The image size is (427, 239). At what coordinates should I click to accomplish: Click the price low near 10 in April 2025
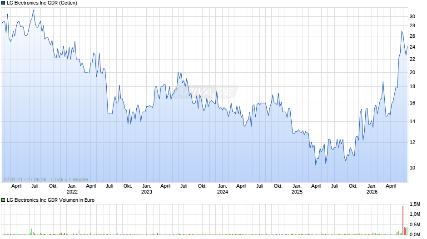pyautogui.click(x=316, y=165)
